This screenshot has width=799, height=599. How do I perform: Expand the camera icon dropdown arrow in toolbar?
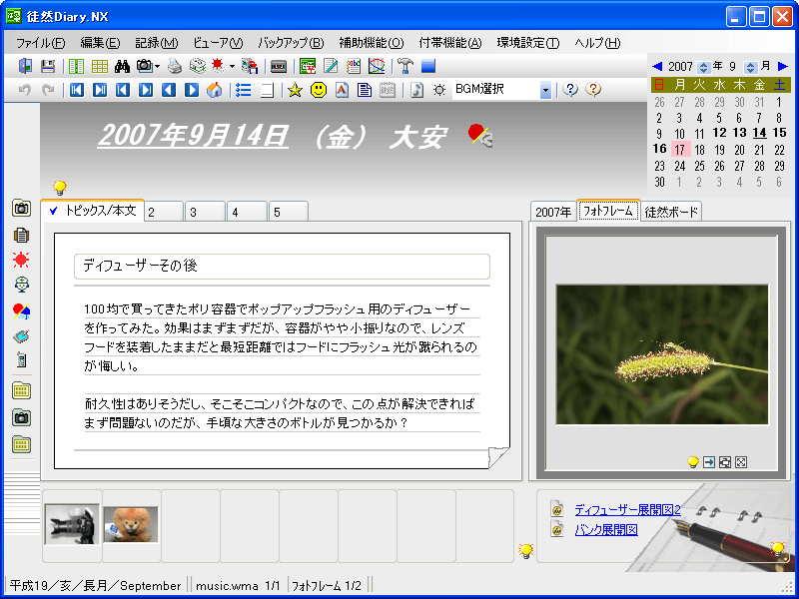[157, 67]
